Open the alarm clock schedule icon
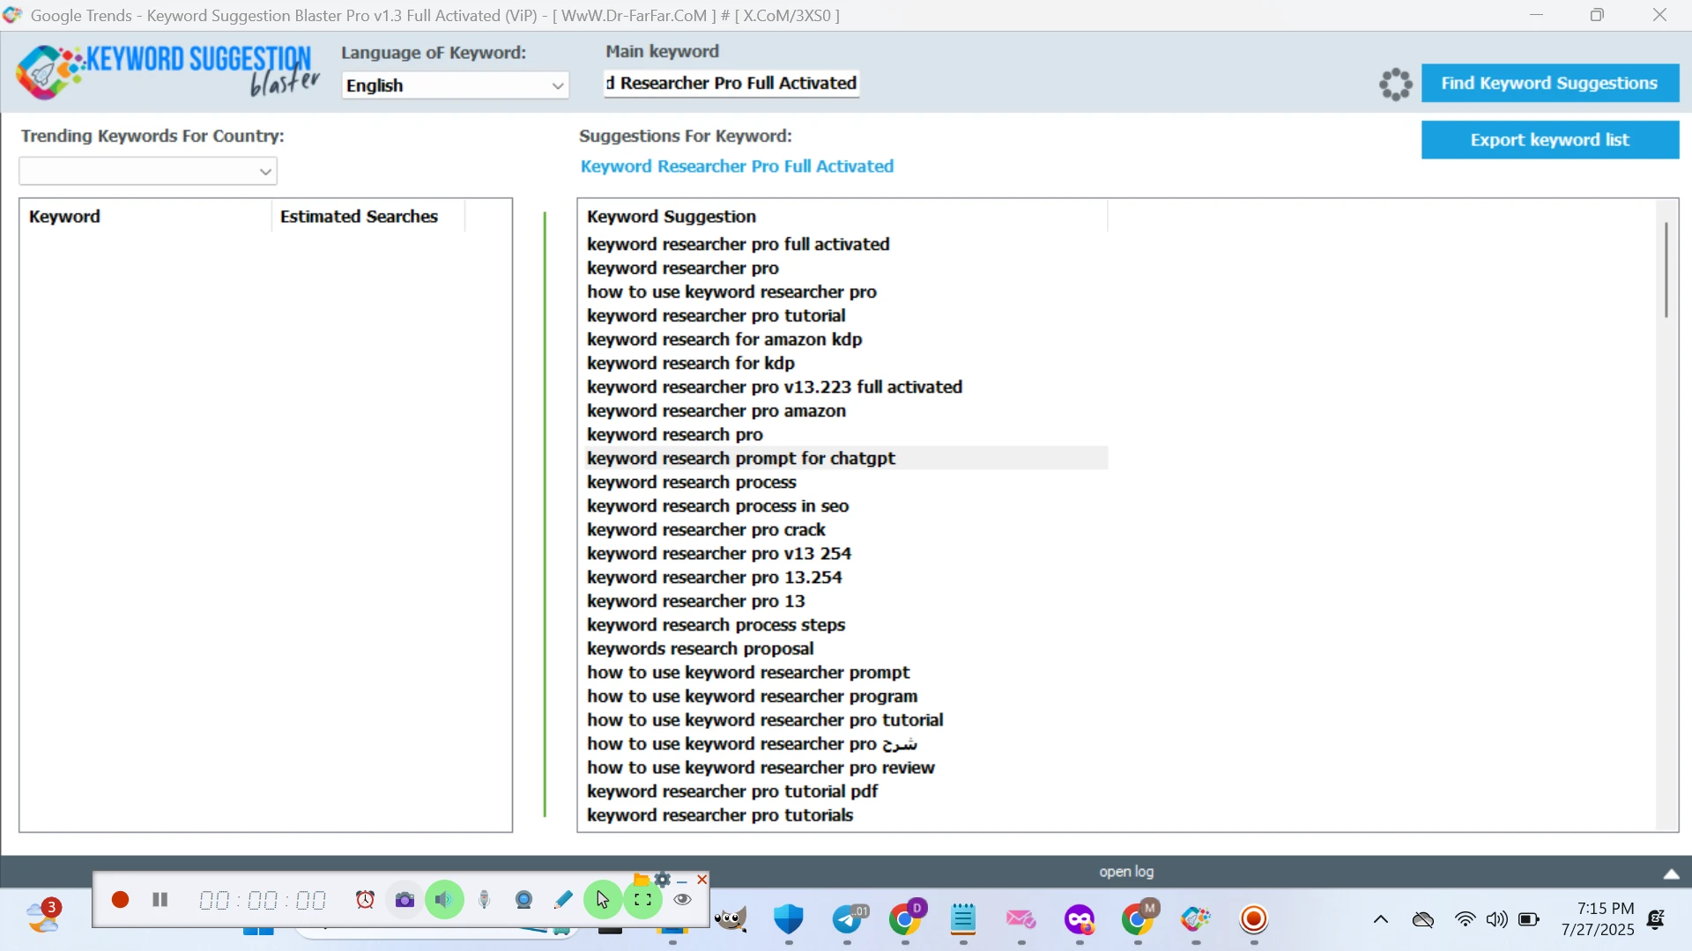Image resolution: width=1692 pixels, height=951 pixels. click(365, 900)
